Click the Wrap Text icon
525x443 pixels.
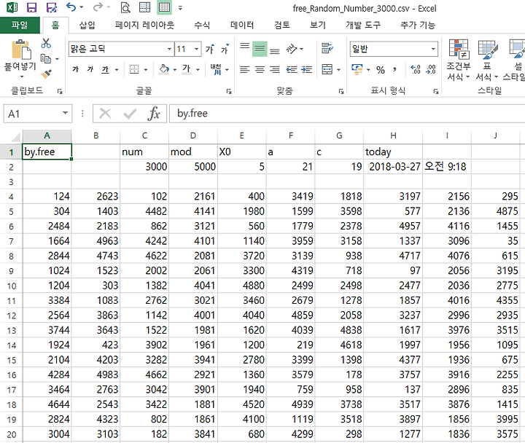(x=327, y=49)
